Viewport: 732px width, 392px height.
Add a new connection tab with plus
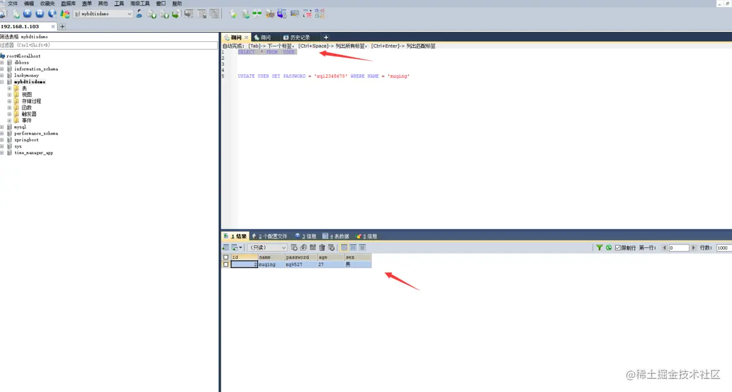point(63,27)
